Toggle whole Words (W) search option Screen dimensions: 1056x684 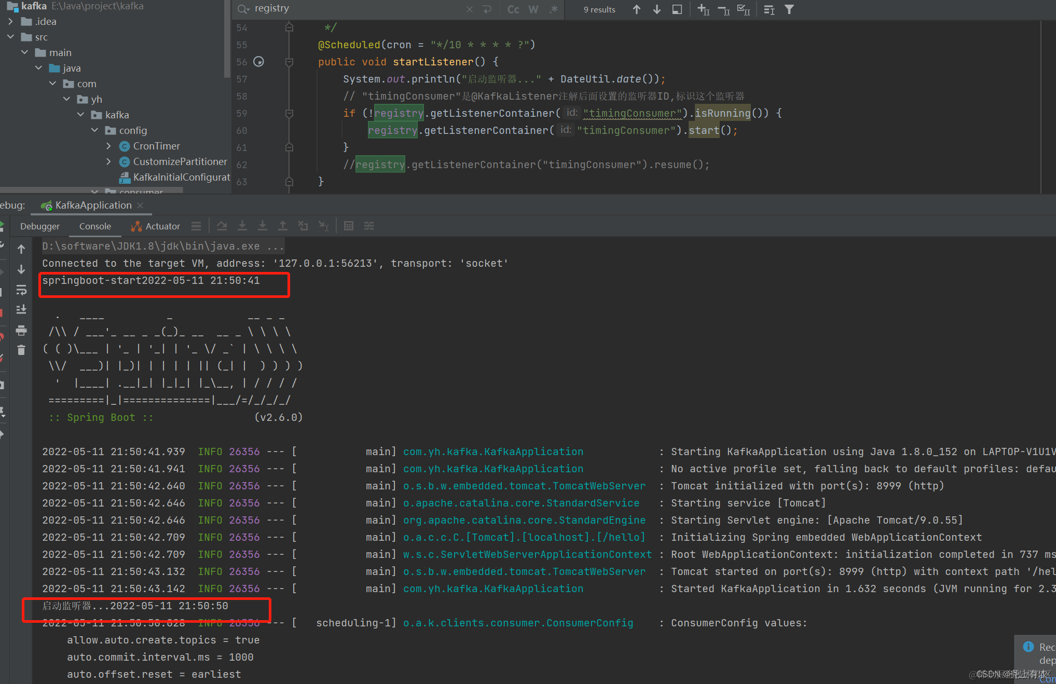[x=533, y=9]
